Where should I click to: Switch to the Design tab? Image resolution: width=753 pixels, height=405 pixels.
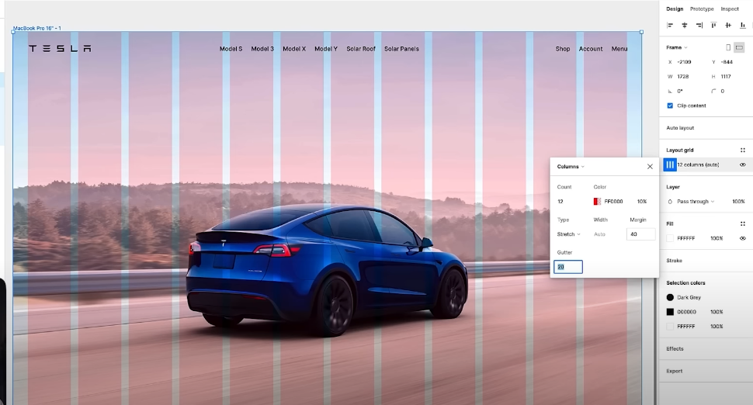click(675, 9)
